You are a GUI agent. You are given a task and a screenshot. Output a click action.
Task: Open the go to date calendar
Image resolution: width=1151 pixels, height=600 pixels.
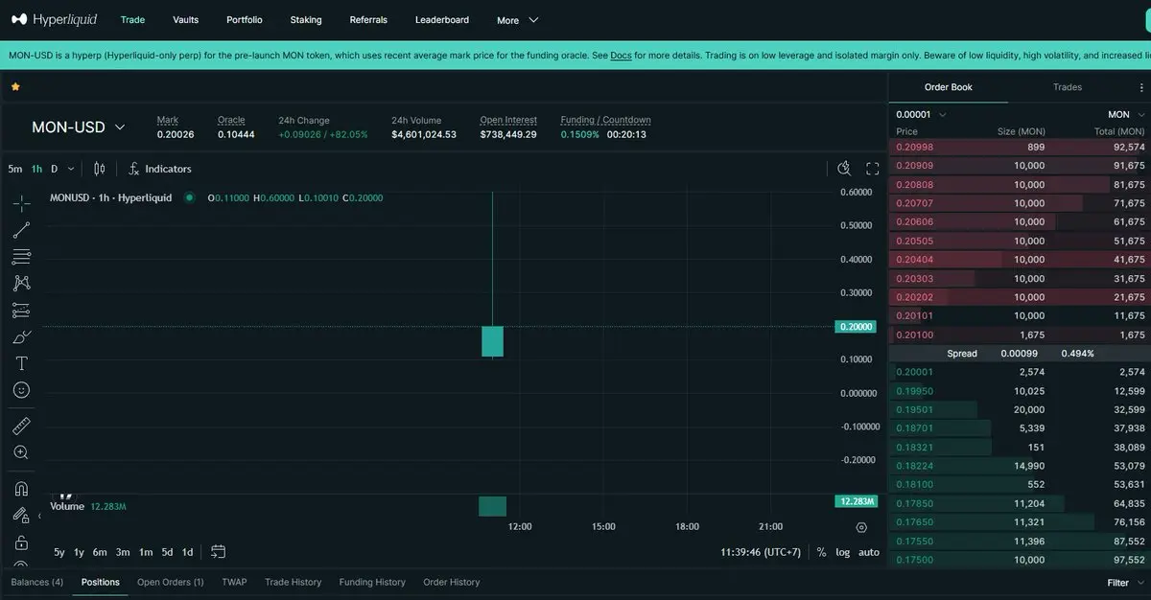click(x=218, y=552)
